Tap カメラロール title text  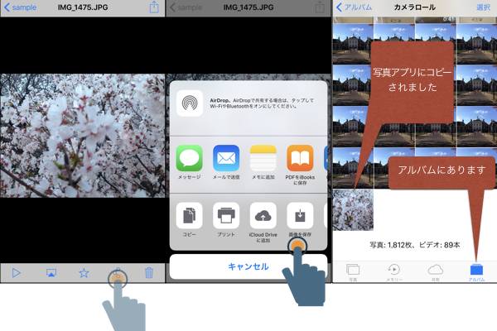(415, 7)
